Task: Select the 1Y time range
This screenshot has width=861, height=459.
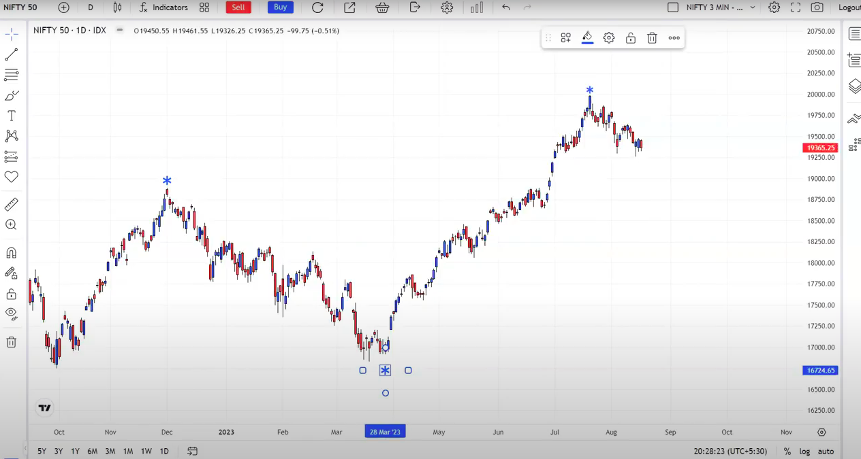Action: (x=75, y=452)
